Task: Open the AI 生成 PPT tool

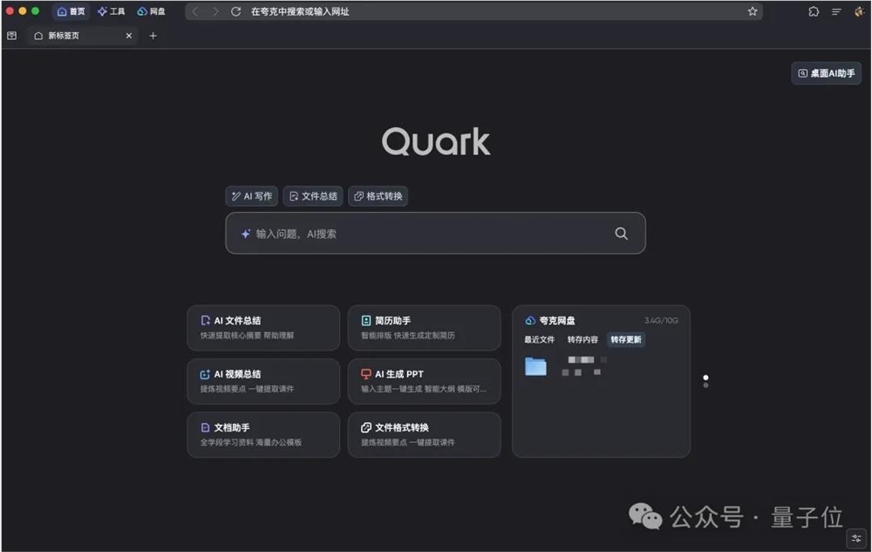Action: (424, 381)
